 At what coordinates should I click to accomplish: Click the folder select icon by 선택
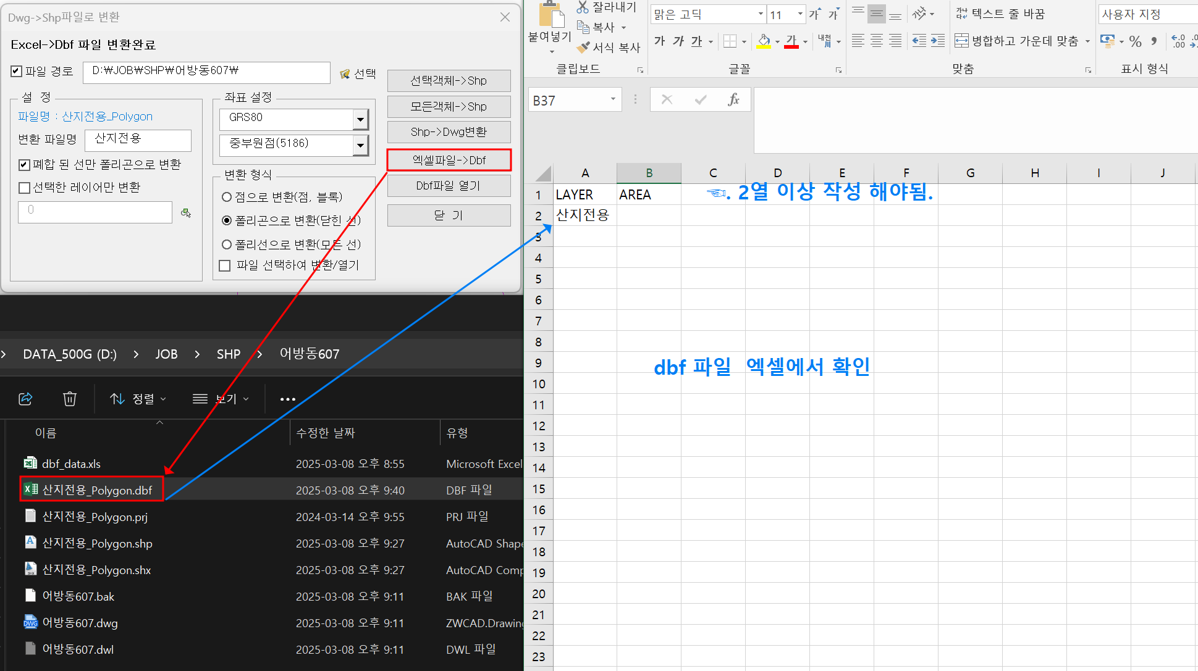click(x=345, y=74)
